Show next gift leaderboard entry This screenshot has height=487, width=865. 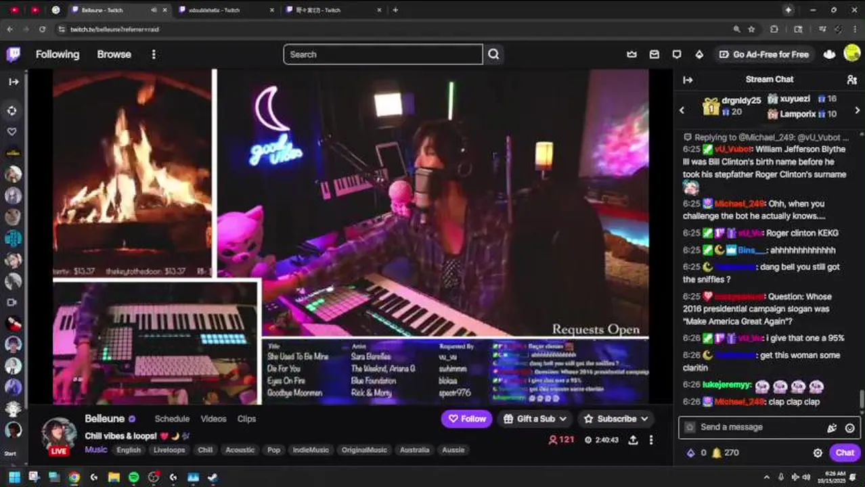(x=857, y=110)
